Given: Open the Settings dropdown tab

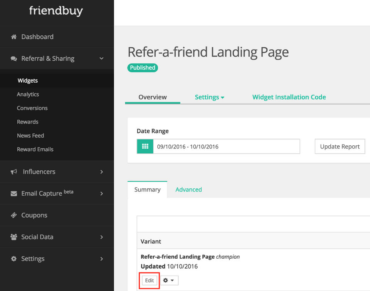Looking at the screenshot, I should 209,97.
